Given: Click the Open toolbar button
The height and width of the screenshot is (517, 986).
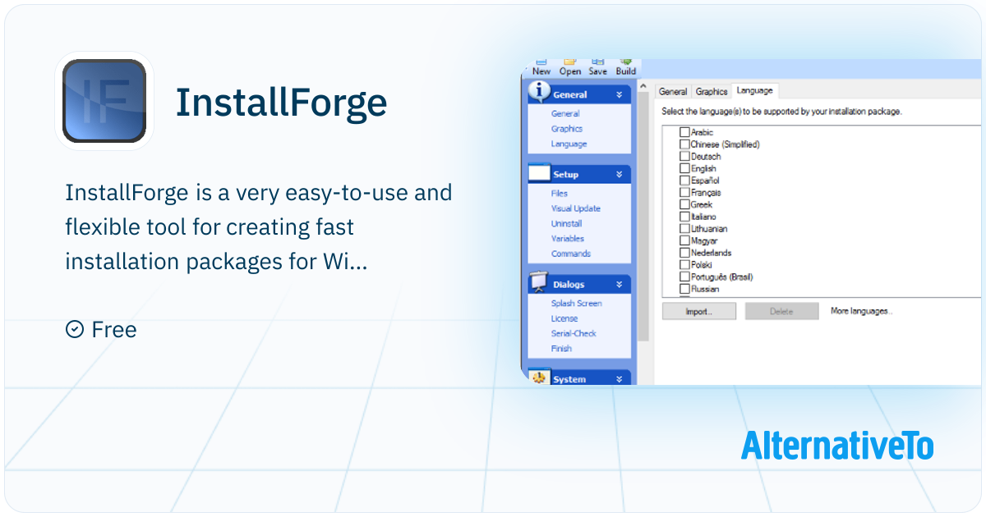Looking at the screenshot, I should (x=570, y=67).
